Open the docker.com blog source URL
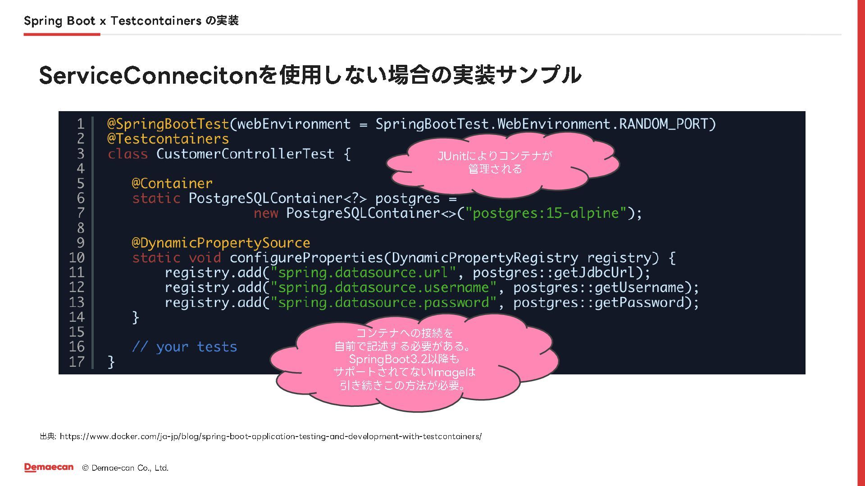 (270, 436)
